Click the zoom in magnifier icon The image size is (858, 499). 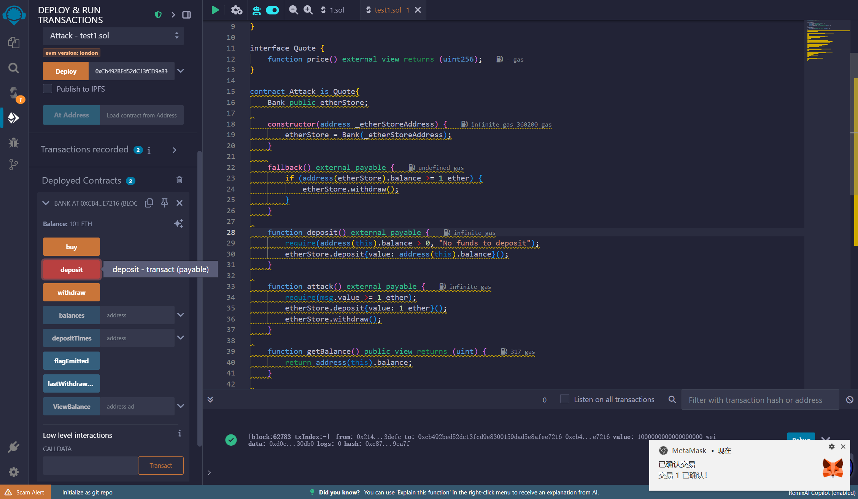[308, 10]
